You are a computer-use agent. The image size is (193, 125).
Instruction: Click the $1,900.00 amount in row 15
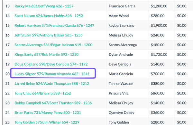pyautogui.click(x=159, y=26)
